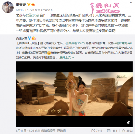Click the chevron after 展开全文

click(73, 57)
